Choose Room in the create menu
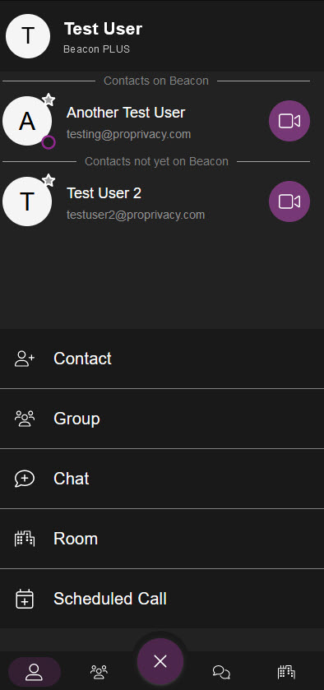 point(162,539)
